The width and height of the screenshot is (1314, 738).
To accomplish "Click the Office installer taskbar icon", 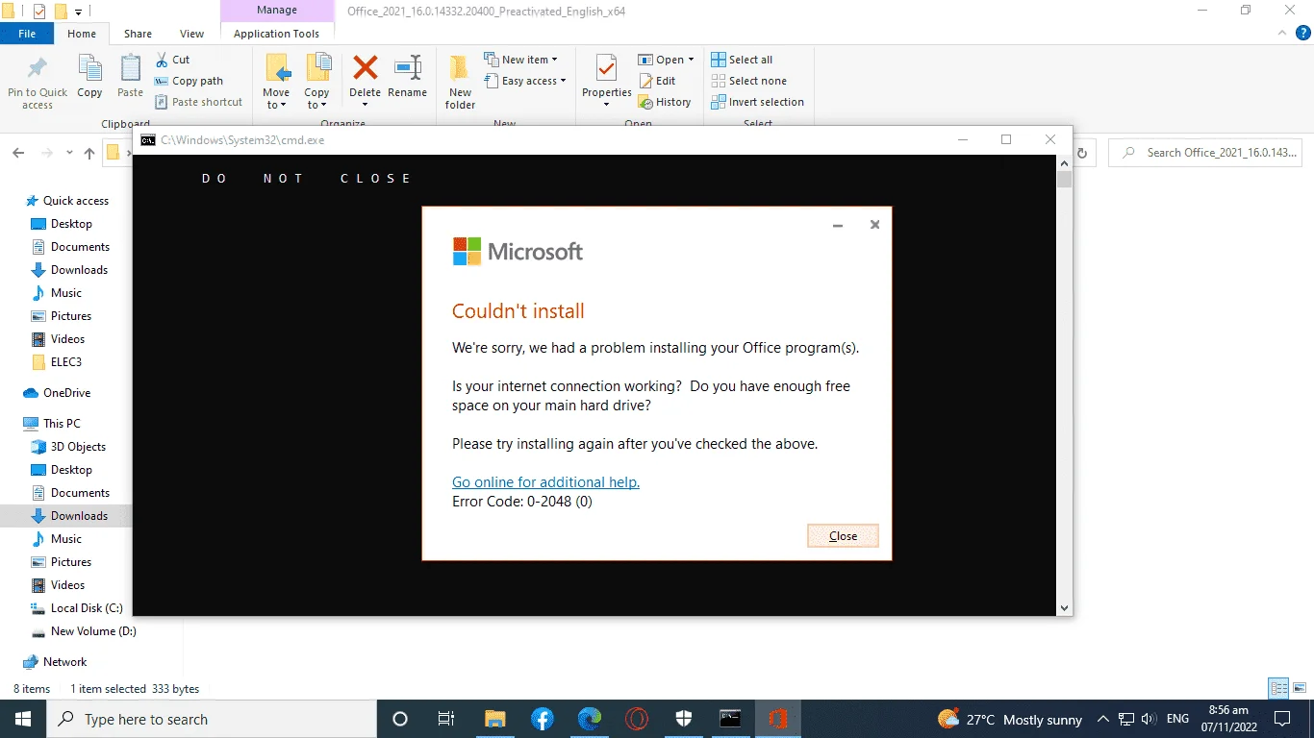I will [777, 719].
